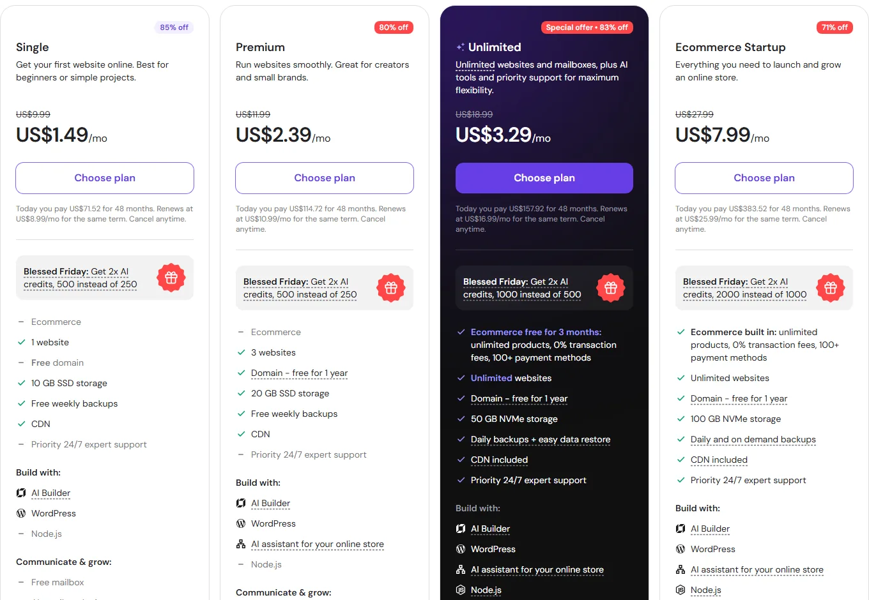This screenshot has width=869, height=600.
Task: Click the gift icon in Premium plan
Action: [x=391, y=288]
